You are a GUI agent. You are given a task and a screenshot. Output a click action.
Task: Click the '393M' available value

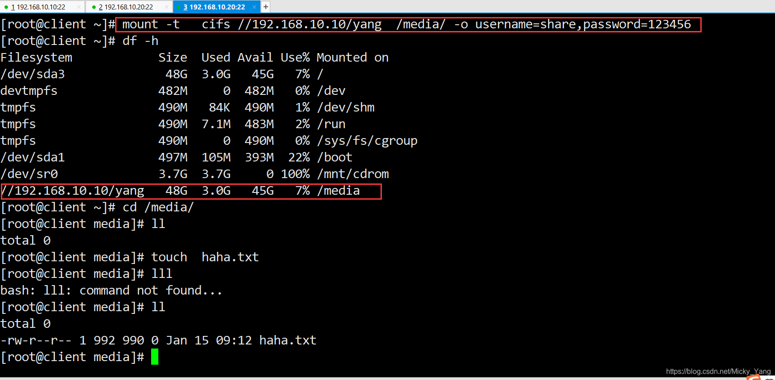point(259,157)
